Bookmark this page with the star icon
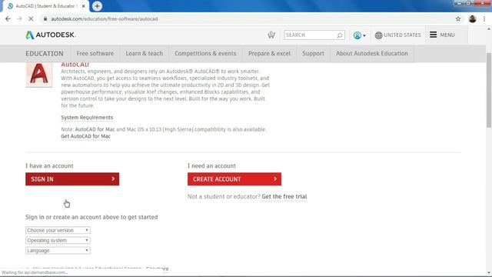The height and width of the screenshot is (277, 492). point(458,18)
